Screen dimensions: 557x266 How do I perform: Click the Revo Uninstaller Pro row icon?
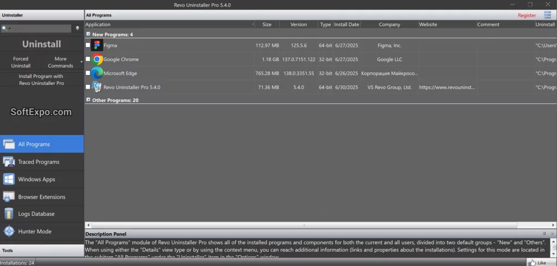pyautogui.click(x=97, y=87)
